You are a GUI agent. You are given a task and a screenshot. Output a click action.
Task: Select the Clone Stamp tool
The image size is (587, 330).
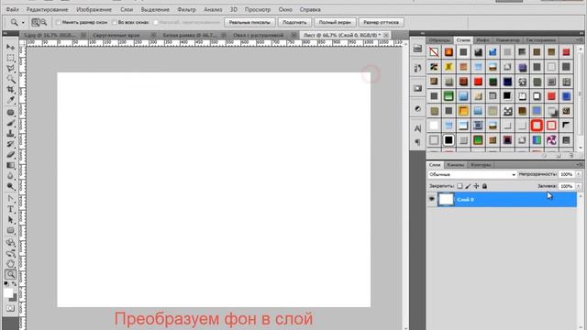pyautogui.click(x=10, y=134)
